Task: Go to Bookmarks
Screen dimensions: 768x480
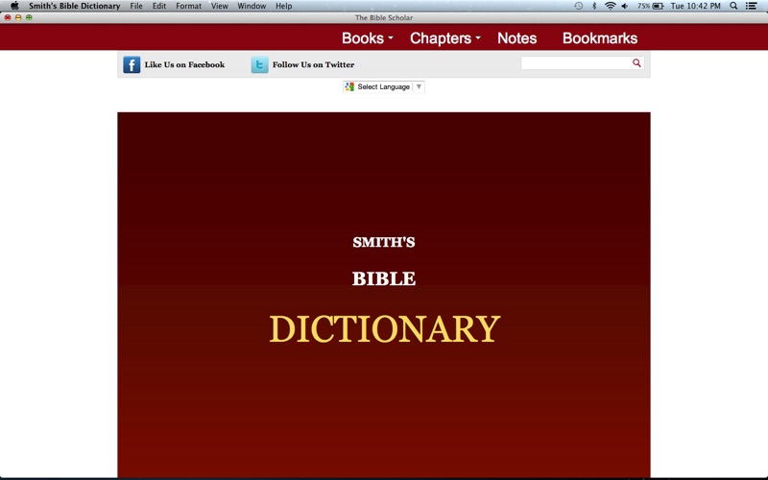Action: pyautogui.click(x=599, y=38)
